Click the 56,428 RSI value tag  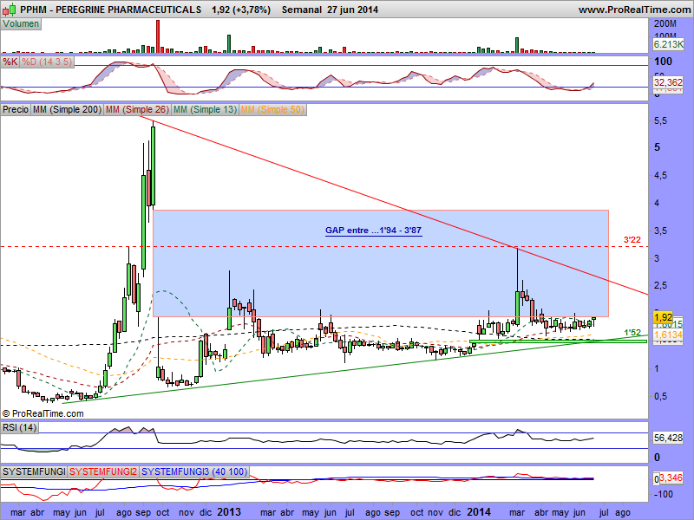click(668, 438)
